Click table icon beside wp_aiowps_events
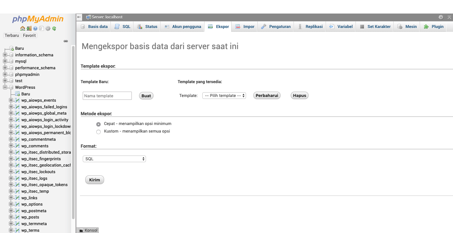This screenshot has width=453, height=233. click(18, 100)
